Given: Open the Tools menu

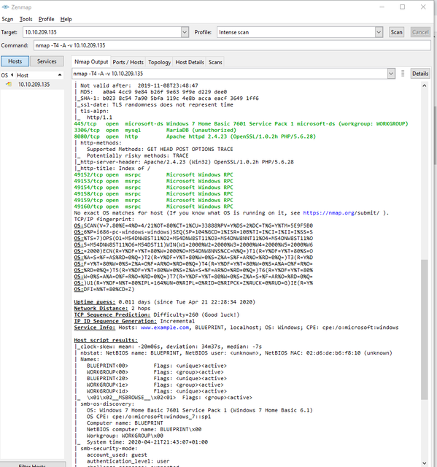Looking at the screenshot, I should (26, 19).
